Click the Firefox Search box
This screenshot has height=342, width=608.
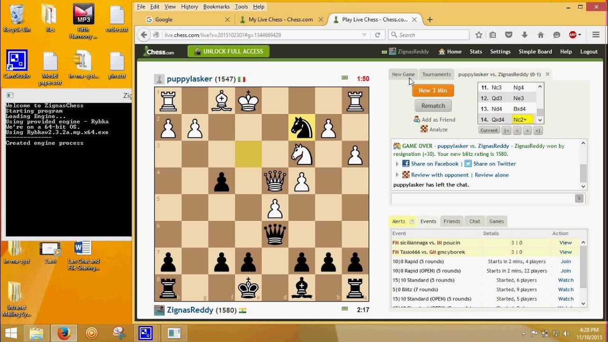(x=428, y=35)
